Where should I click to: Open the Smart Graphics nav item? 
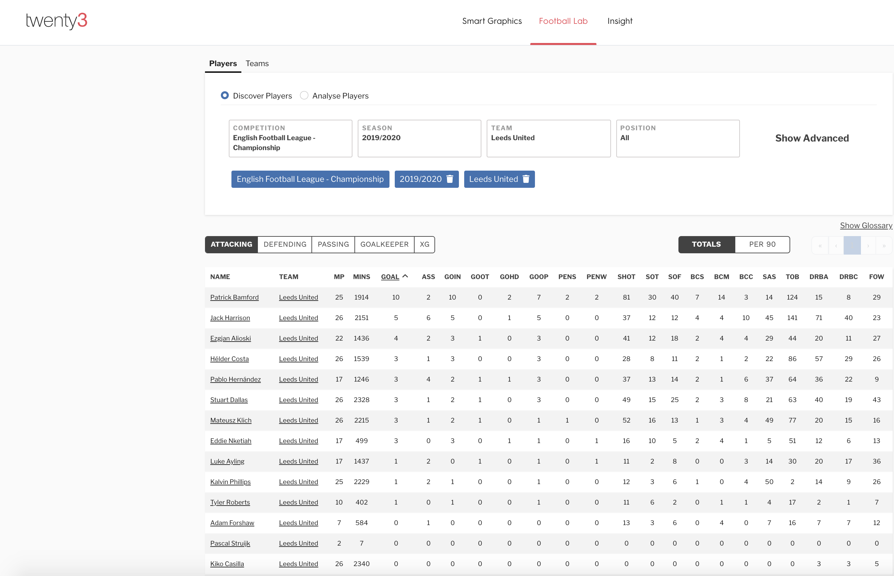click(x=492, y=21)
